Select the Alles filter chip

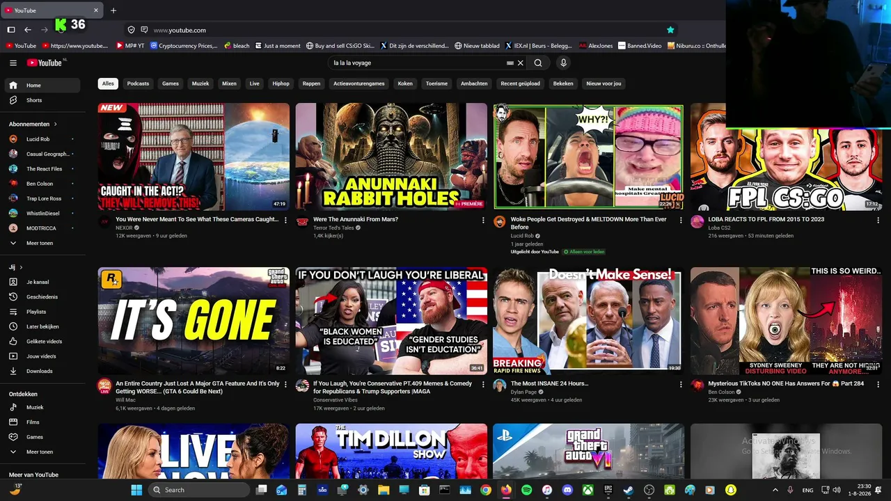[108, 83]
